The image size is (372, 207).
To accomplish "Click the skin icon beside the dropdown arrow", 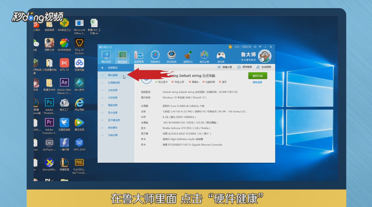I will tap(255, 47).
